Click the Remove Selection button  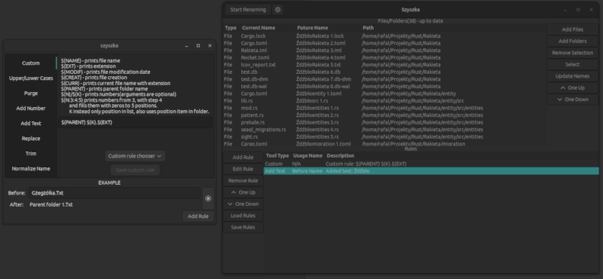point(572,53)
